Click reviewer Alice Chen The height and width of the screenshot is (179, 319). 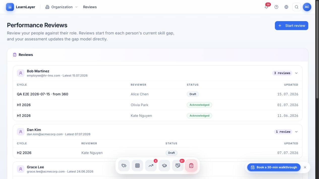point(139,94)
